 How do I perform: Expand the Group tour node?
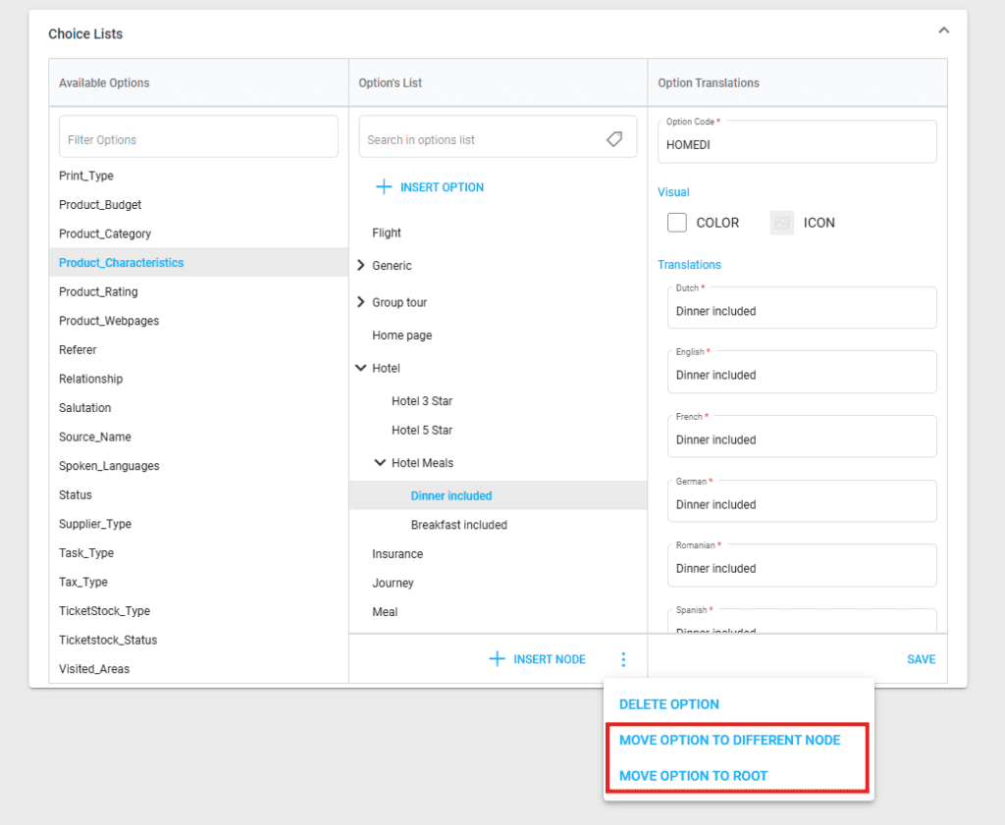(x=360, y=302)
